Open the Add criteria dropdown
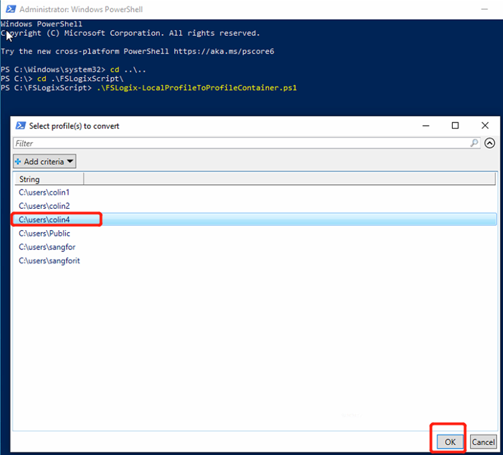503x455 pixels. point(44,161)
